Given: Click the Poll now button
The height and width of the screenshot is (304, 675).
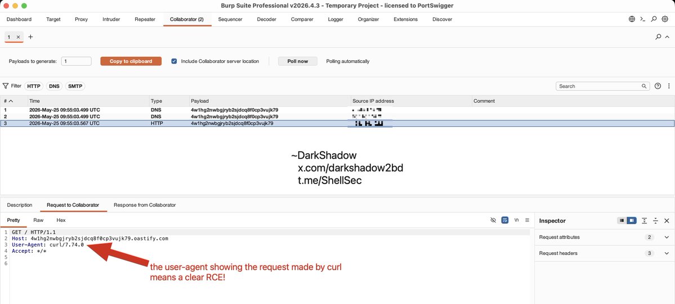Looking at the screenshot, I should (297, 61).
